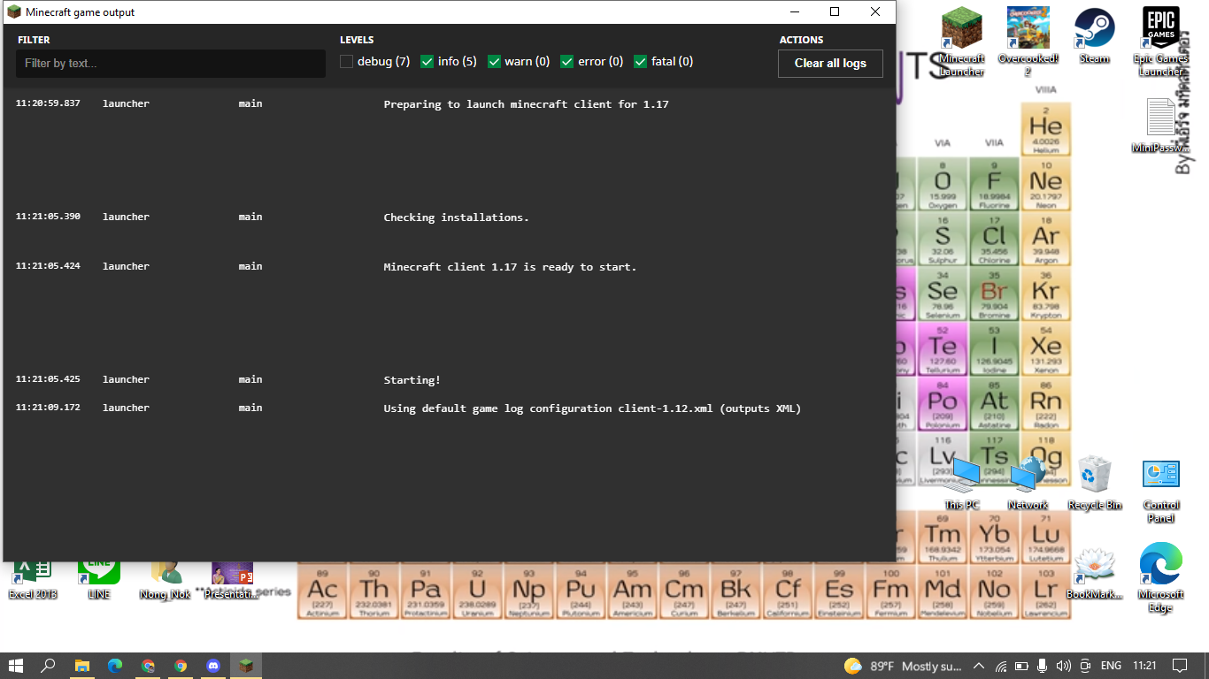Click timestamp 11:21:09.172
The height and width of the screenshot is (679, 1209).
[48, 408]
